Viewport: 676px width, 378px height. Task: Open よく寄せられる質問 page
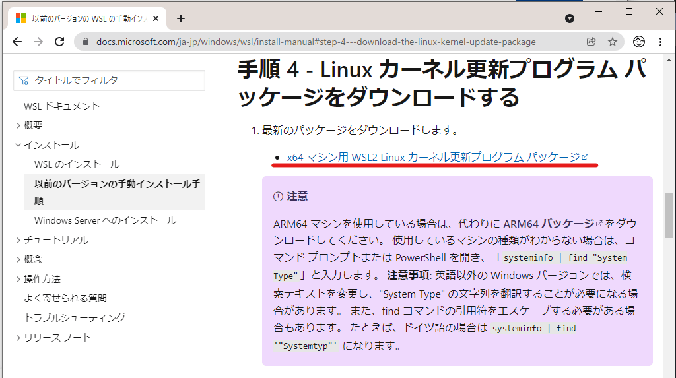pyautogui.click(x=65, y=298)
